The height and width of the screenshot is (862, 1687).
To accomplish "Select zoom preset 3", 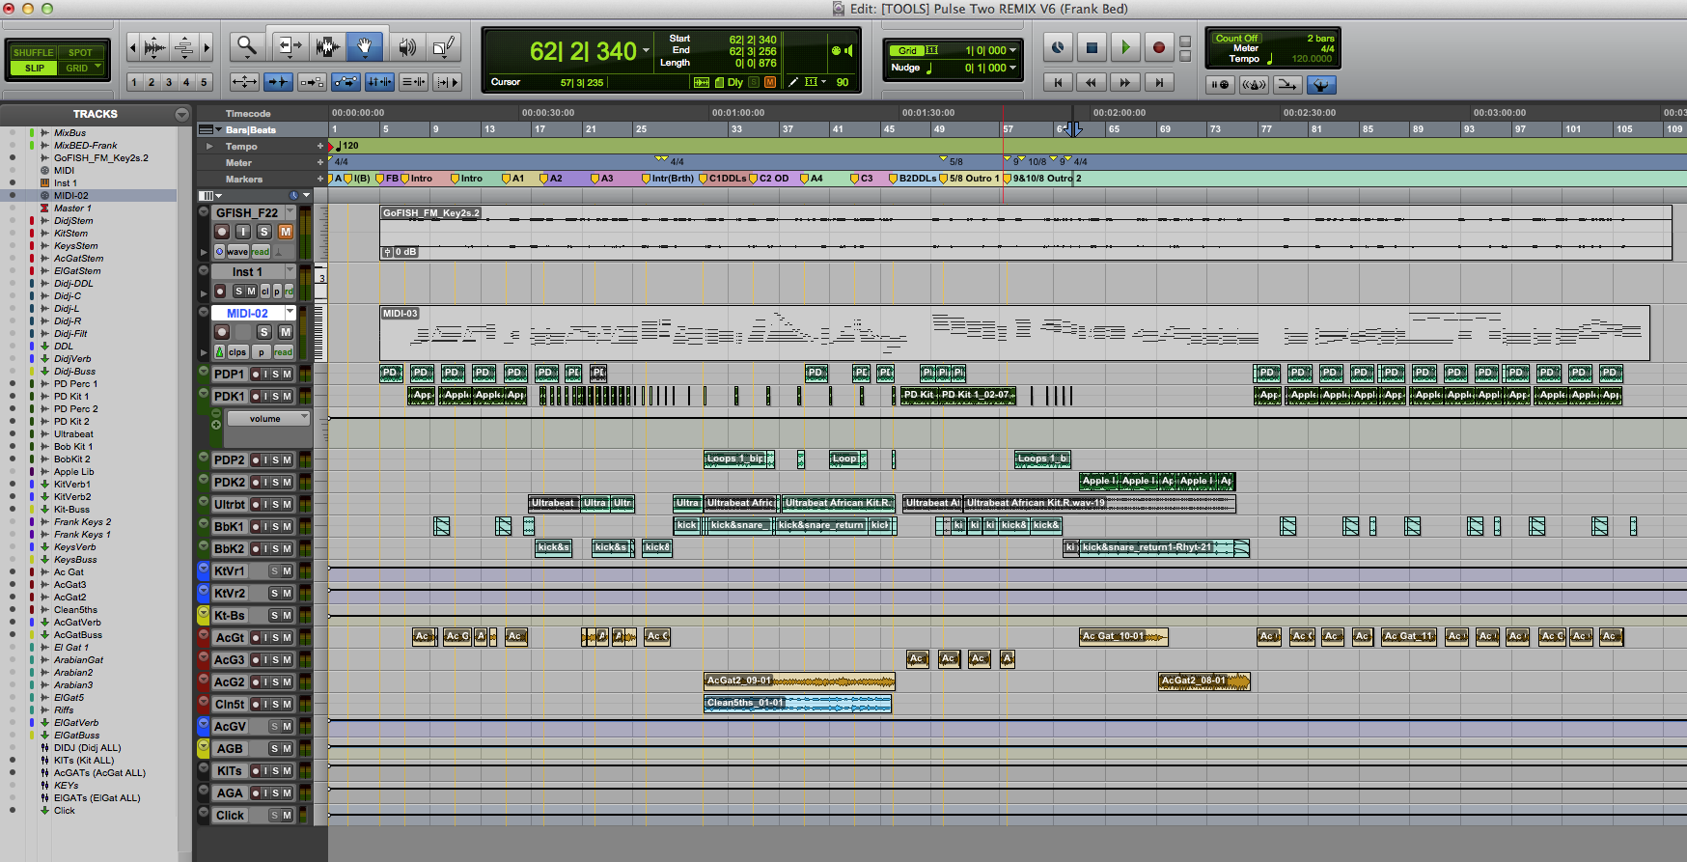I will pos(169,82).
